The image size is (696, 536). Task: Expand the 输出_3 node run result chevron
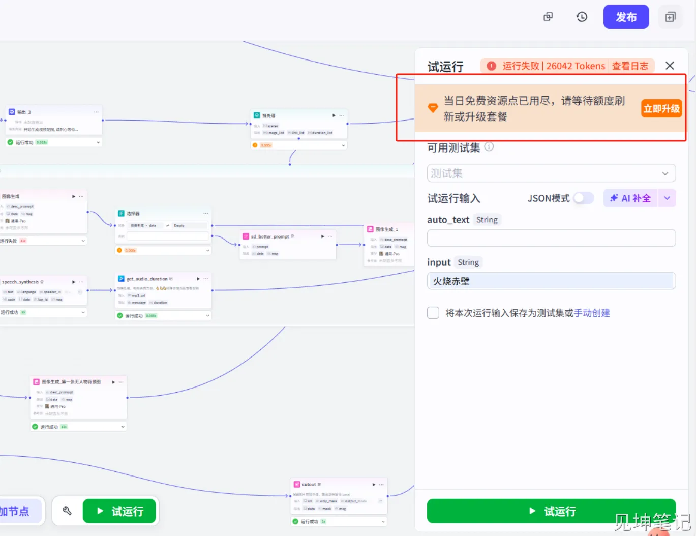(x=98, y=142)
